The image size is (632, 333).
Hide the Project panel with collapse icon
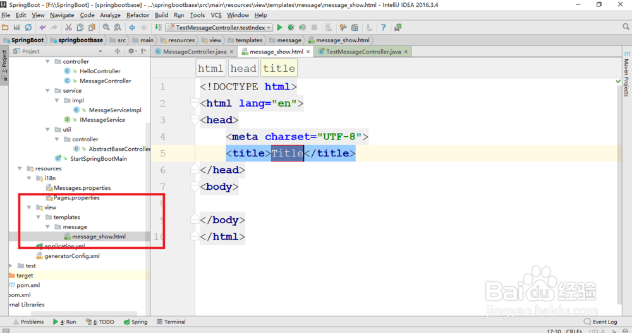144,51
